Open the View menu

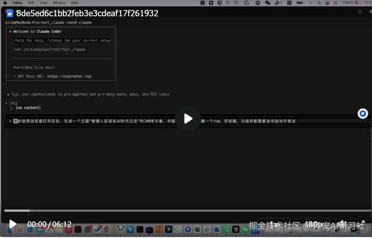(43, 3)
